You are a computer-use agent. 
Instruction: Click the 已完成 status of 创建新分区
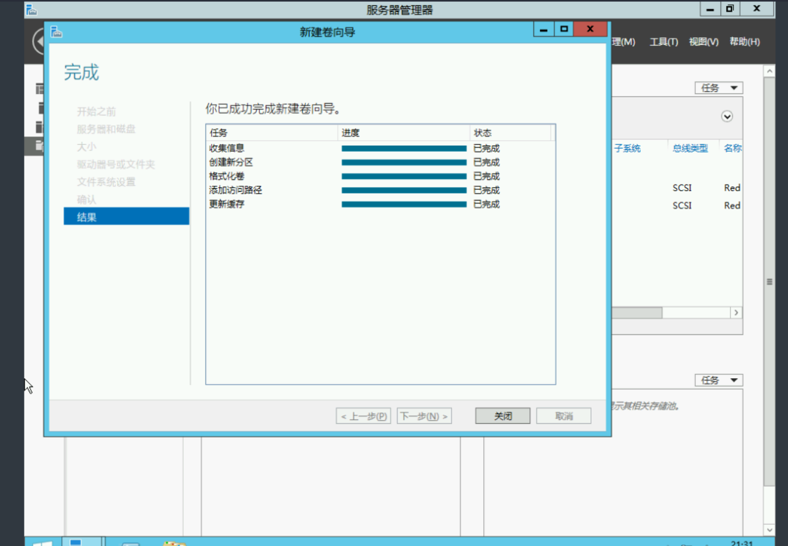486,162
